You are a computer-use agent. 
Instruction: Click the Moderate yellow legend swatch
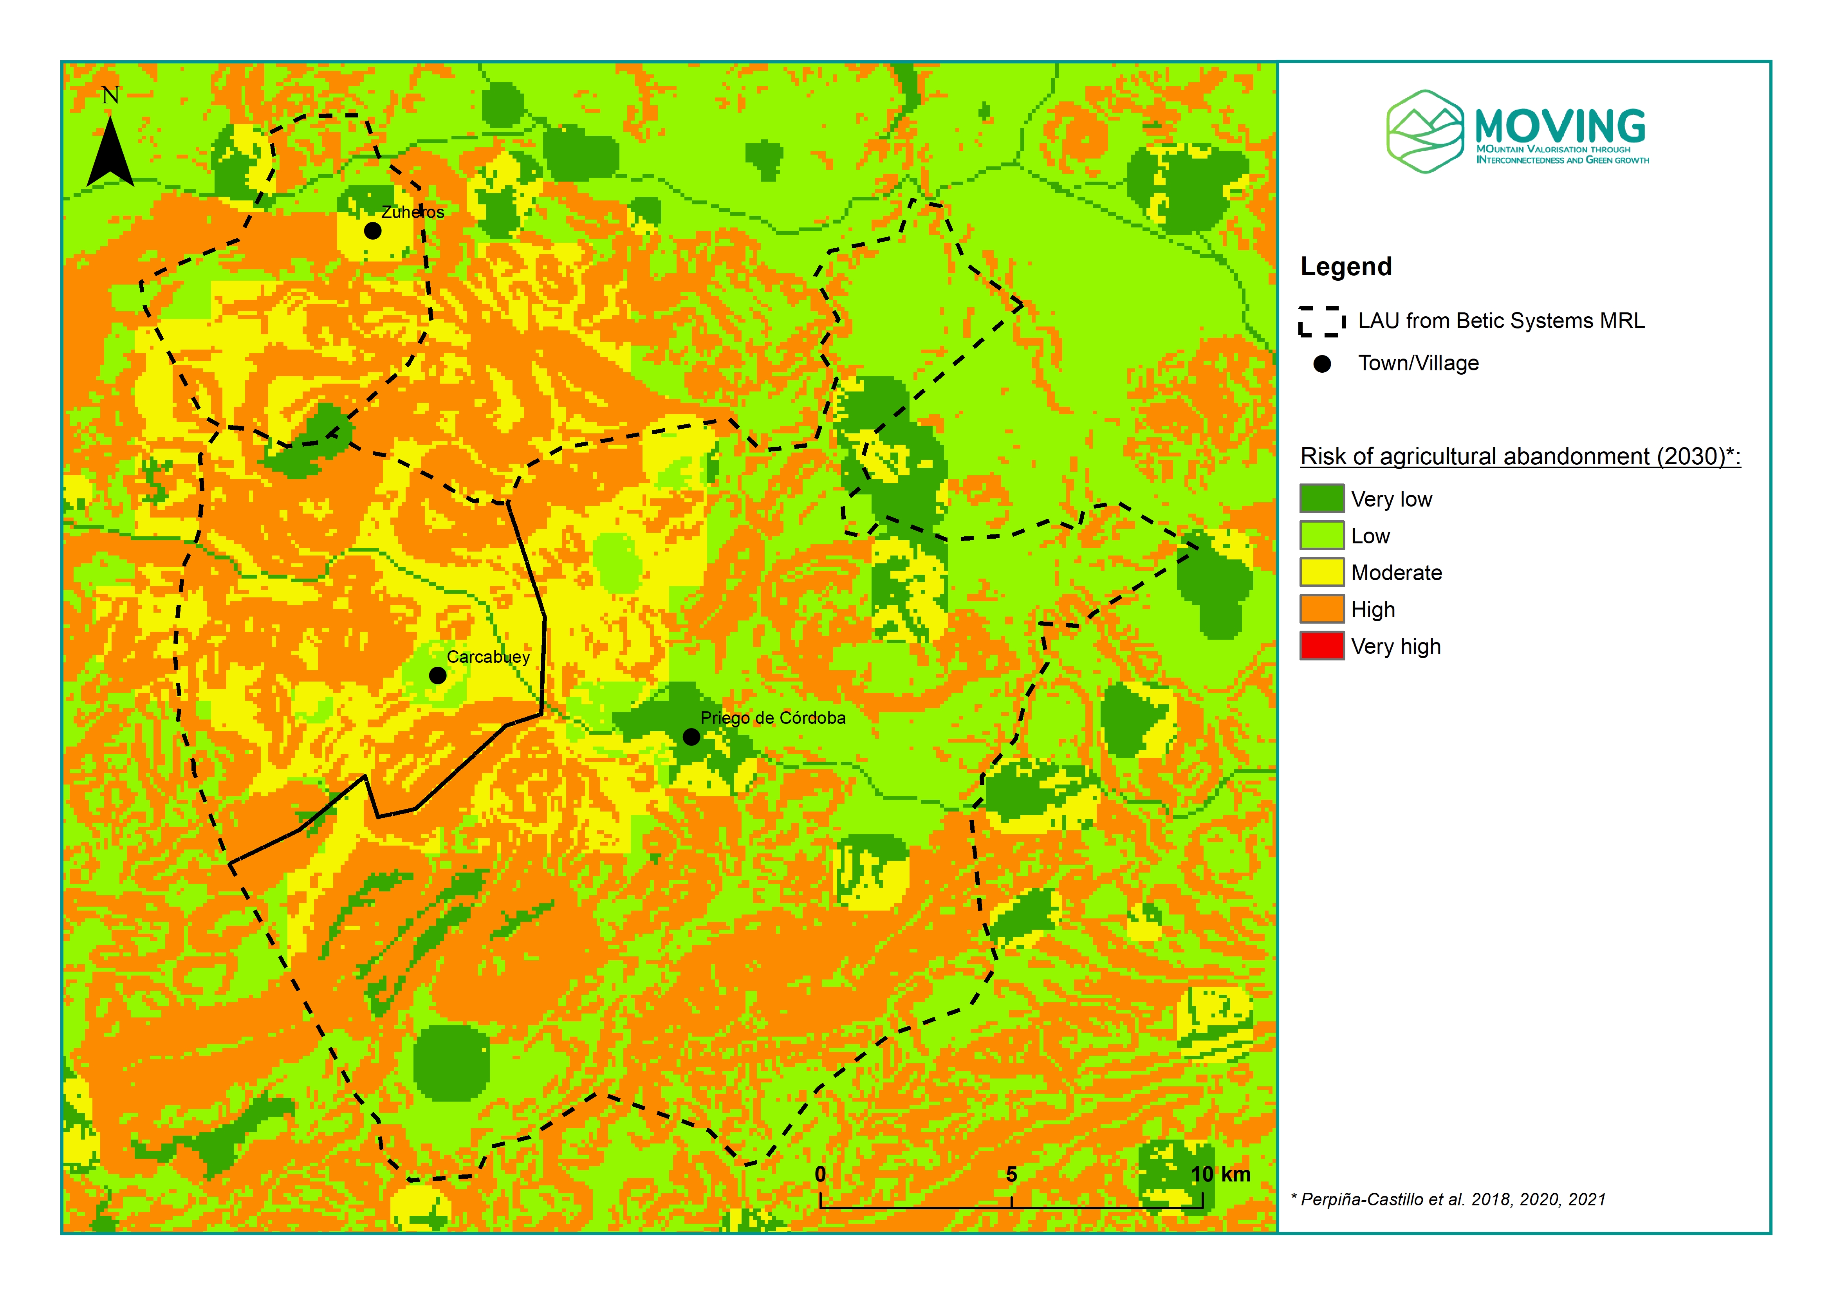(x=1322, y=572)
